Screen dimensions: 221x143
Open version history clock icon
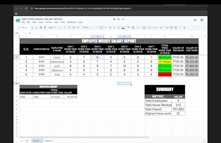[x=195, y=20]
